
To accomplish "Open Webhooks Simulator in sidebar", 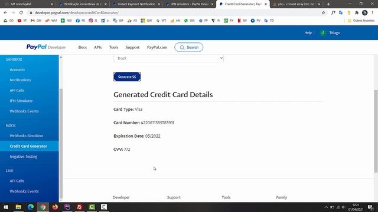I will point(27,136).
